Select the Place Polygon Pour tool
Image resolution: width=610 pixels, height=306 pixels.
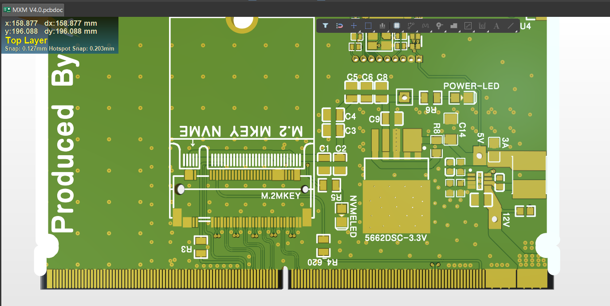coord(454,26)
